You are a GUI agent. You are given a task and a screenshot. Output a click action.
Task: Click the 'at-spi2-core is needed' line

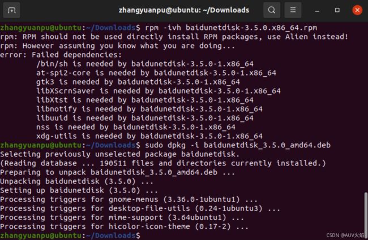[x=156, y=73]
